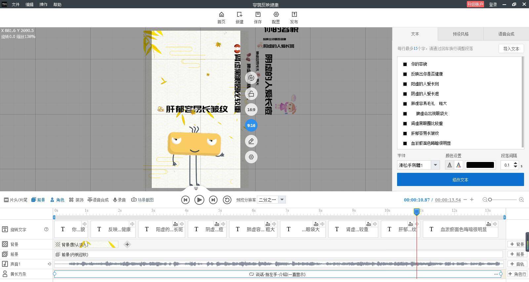The height and width of the screenshot is (282, 529).
Task: Collapse the timeline panel with arrow
Action: [x=196, y=189]
